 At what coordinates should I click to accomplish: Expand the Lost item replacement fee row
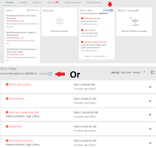(x=150, y=115)
